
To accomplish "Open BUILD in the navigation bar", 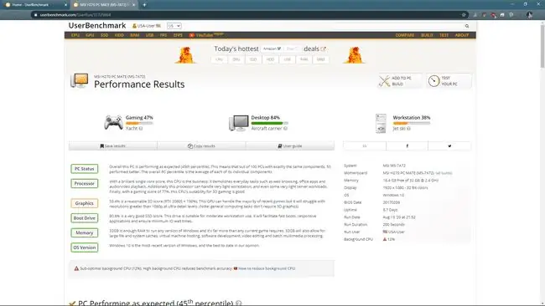I will click(x=427, y=35).
